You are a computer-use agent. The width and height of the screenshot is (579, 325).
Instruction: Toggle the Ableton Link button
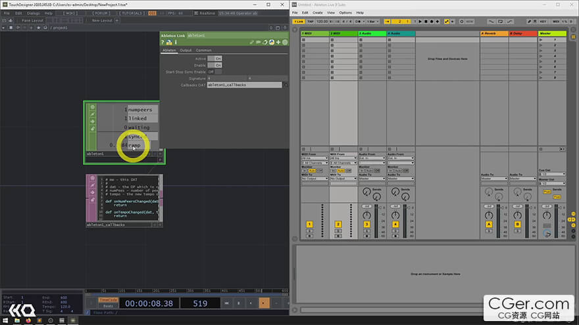[298, 22]
